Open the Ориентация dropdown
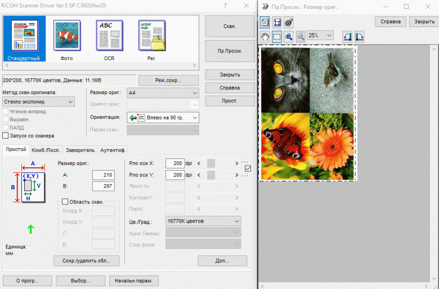 (163, 118)
